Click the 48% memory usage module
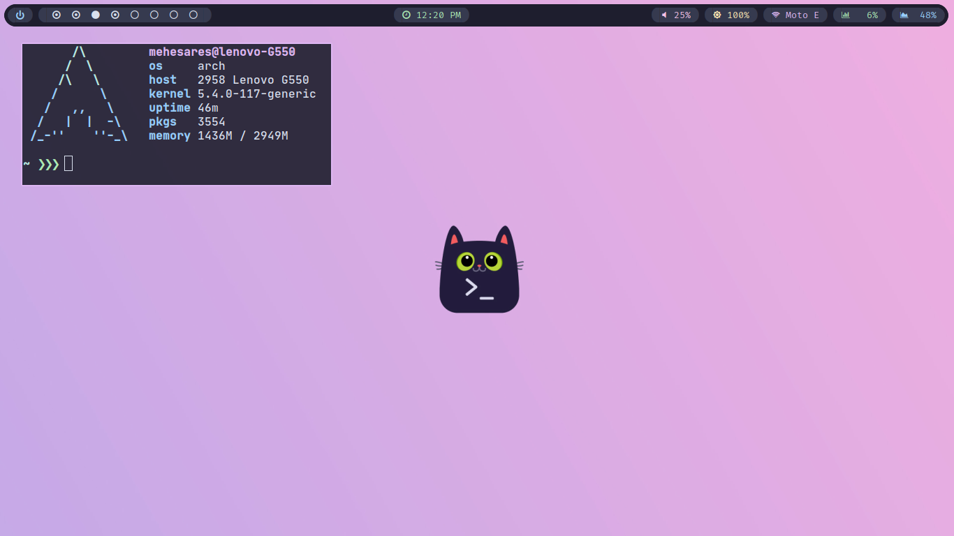This screenshot has width=954, height=536. (918, 15)
